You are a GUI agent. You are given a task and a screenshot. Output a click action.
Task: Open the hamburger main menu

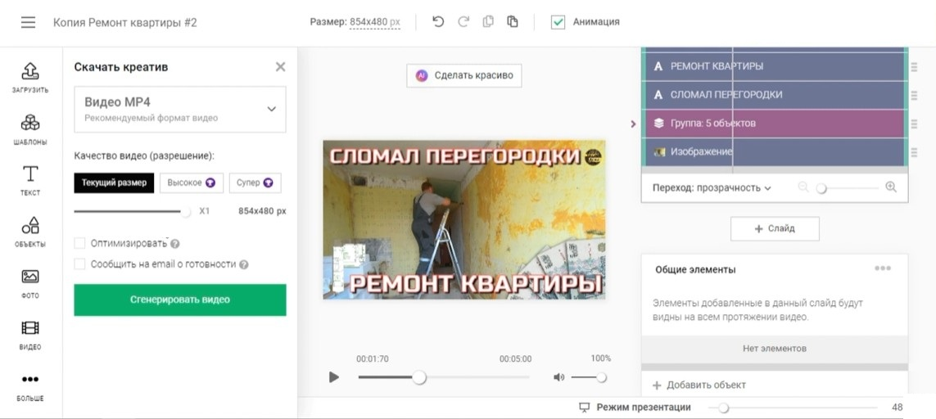[28, 22]
